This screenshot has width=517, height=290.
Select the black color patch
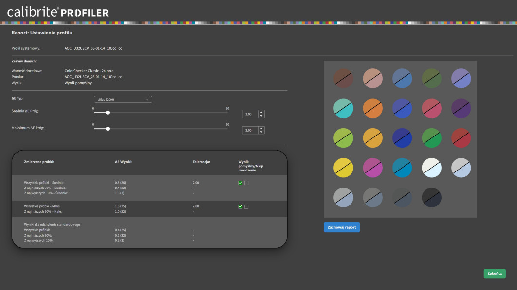click(x=432, y=197)
